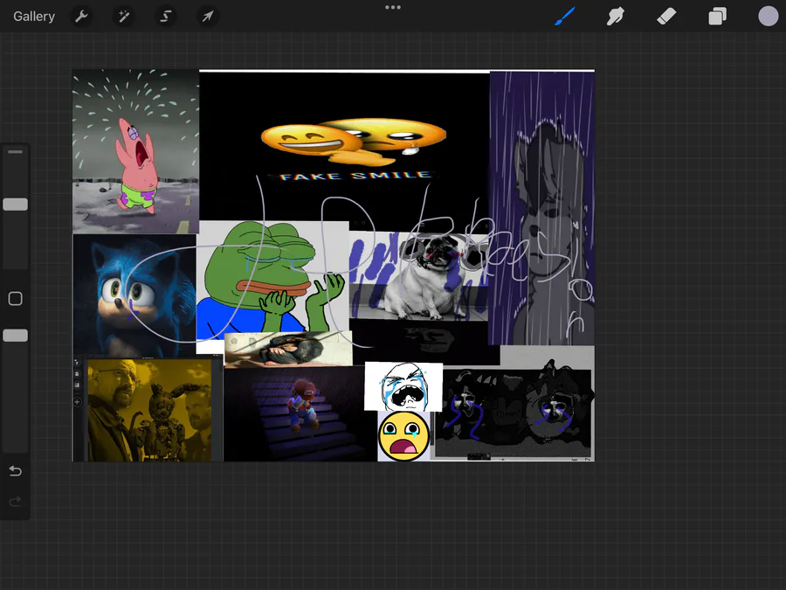Activate the Selection tool
The image size is (786, 590).
pos(165,17)
